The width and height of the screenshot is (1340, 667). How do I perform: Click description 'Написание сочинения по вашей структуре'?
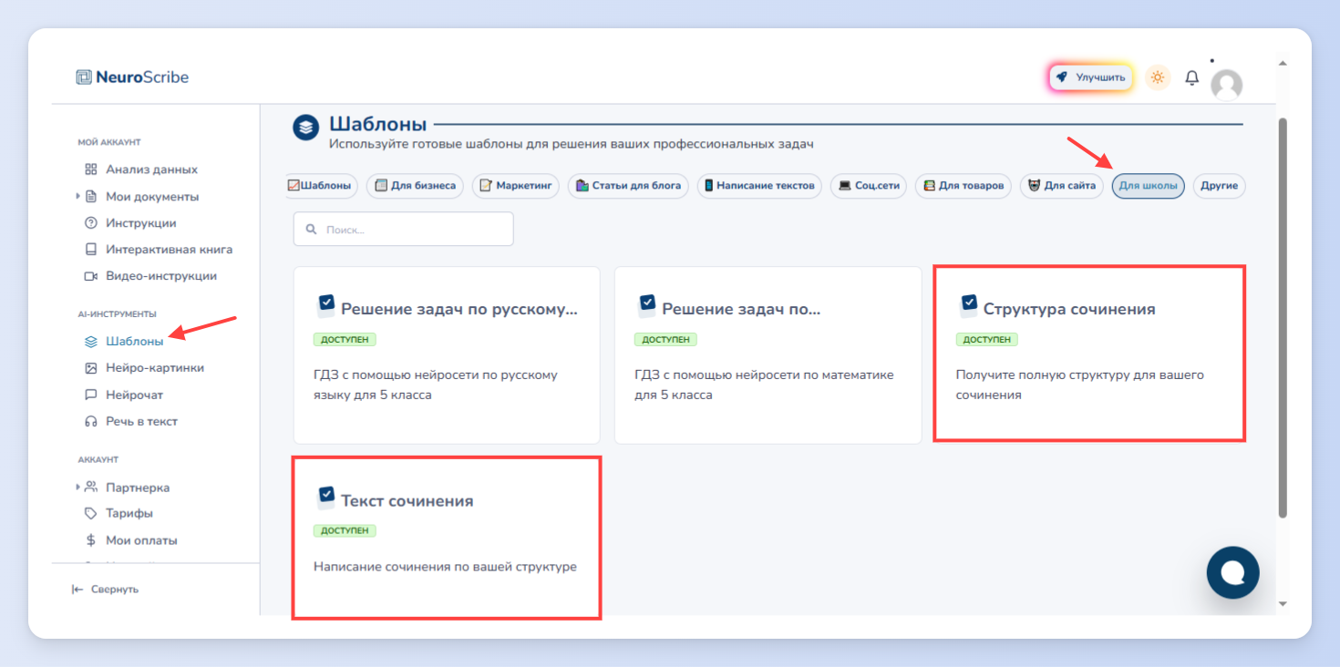tap(445, 567)
